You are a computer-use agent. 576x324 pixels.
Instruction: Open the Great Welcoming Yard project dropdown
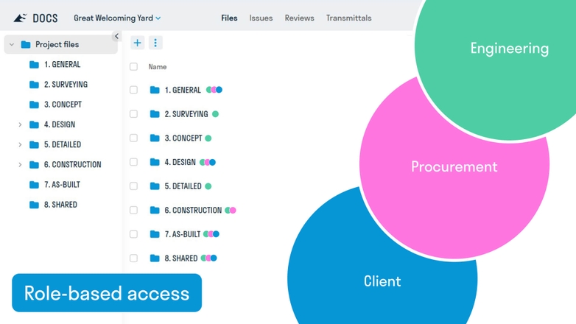(117, 18)
